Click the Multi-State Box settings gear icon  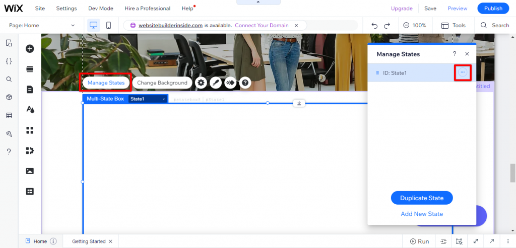[x=201, y=83]
